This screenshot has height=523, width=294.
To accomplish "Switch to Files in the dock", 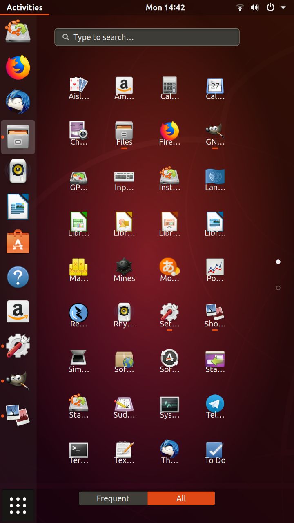I will click(x=18, y=137).
